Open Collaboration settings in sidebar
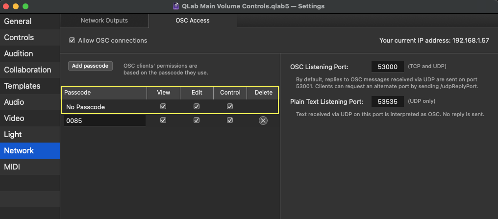The image size is (498, 219). 27,70
